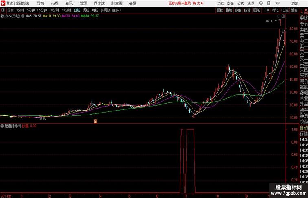Image resolution: width=308 pixels, height=198 pixels.
Task: Open the 问小达 menu
Action: tap(99, 3)
